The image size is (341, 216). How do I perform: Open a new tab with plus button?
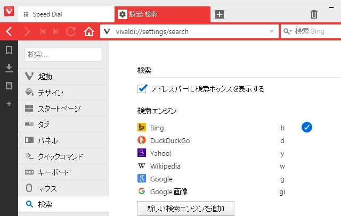click(220, 14)
